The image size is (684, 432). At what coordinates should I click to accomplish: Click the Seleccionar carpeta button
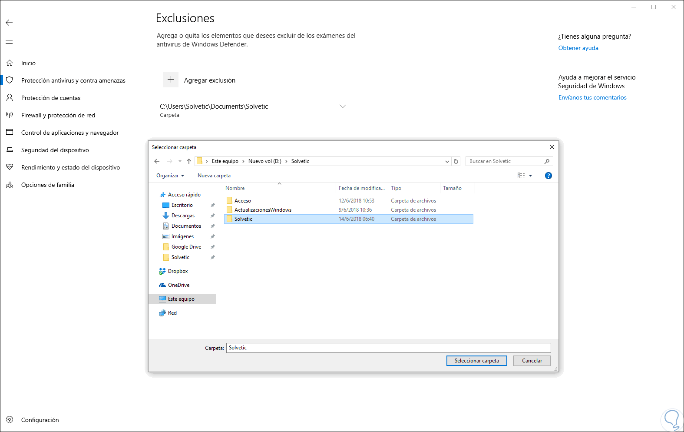(476, 361)
